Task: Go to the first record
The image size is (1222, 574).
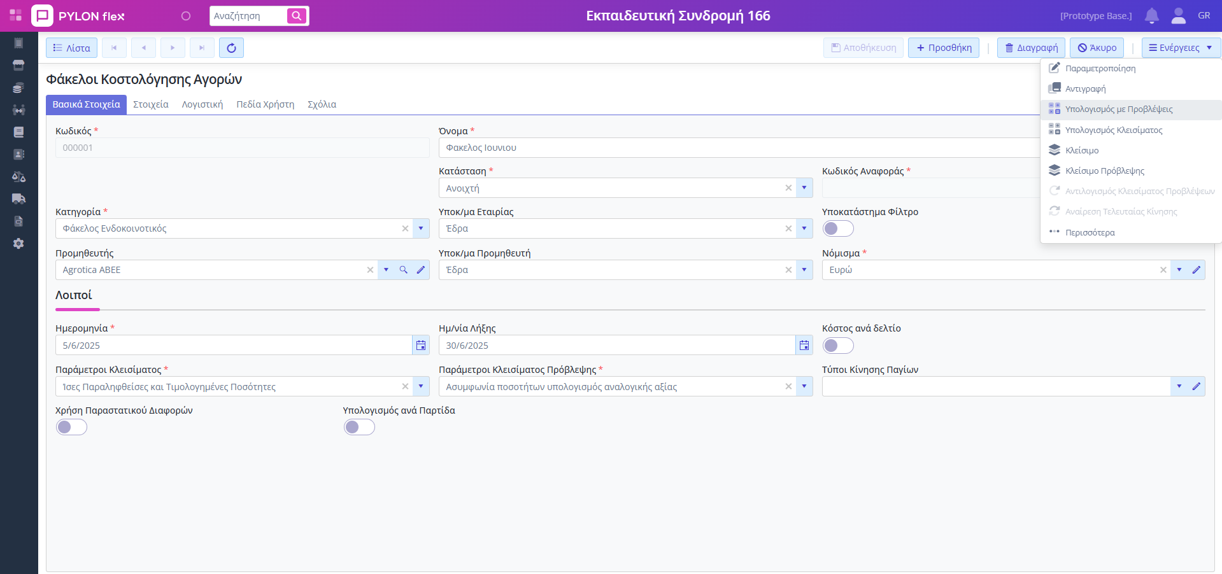Action: pyautogui.click(x=114, y=48)
